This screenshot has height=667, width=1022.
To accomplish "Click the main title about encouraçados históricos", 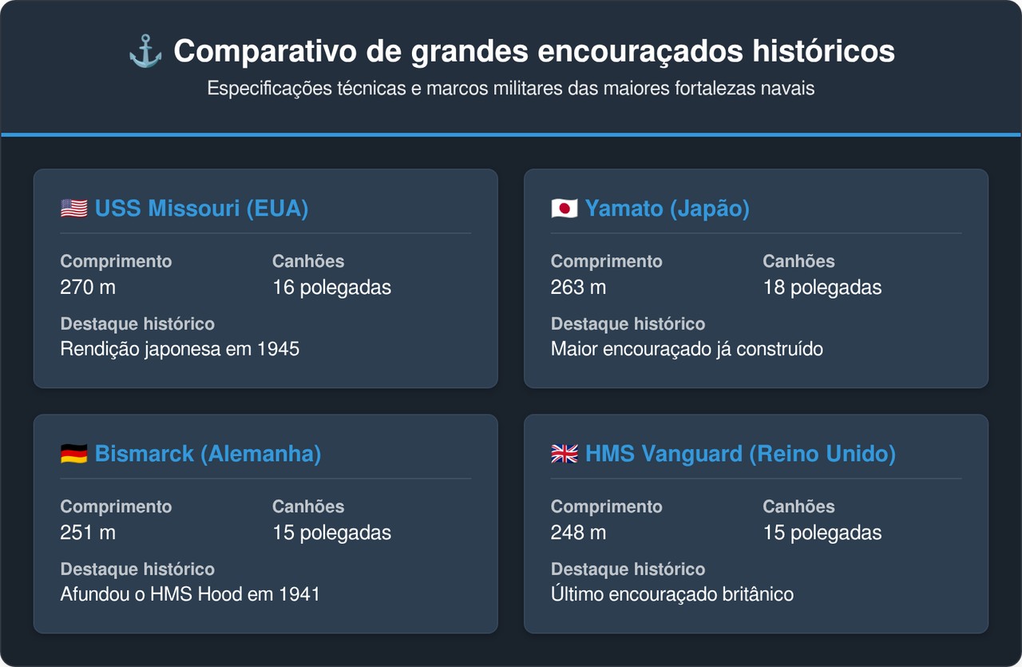I will 533,51.
